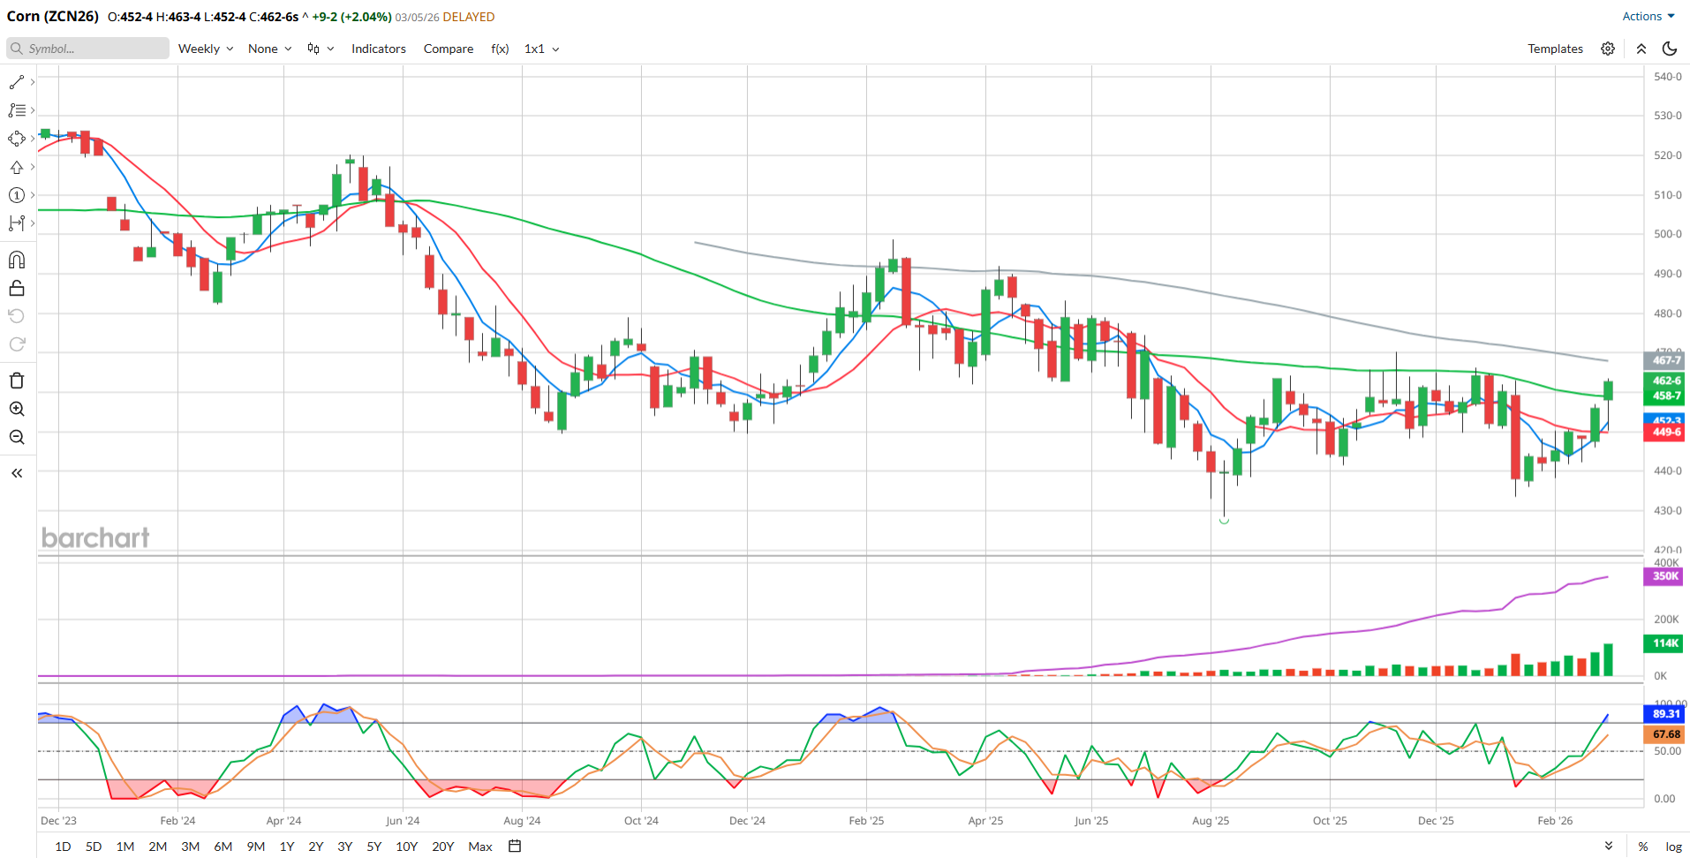Open the Weekly frequency dropdown
Image resolution: width=1690 pixels, height=858 pixels.
coord(205,49)
